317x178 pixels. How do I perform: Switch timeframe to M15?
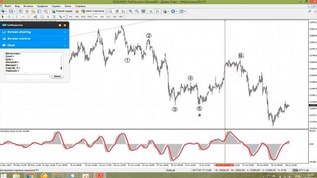83,17
